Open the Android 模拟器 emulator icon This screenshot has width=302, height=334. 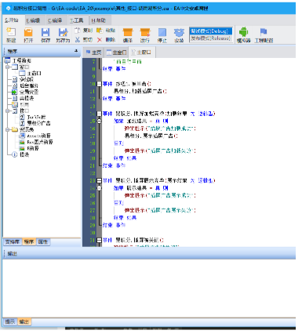point(243,32)
